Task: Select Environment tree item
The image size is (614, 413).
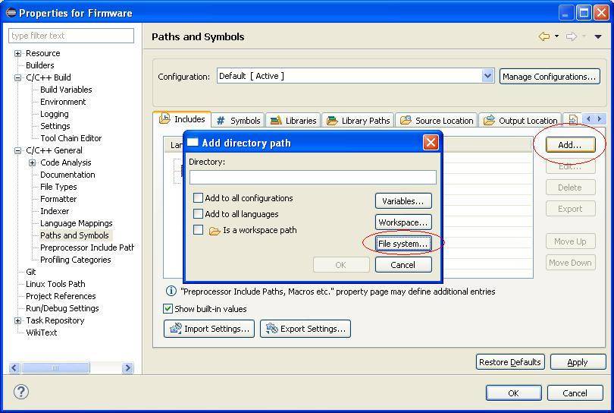Action: coord(63,102)
